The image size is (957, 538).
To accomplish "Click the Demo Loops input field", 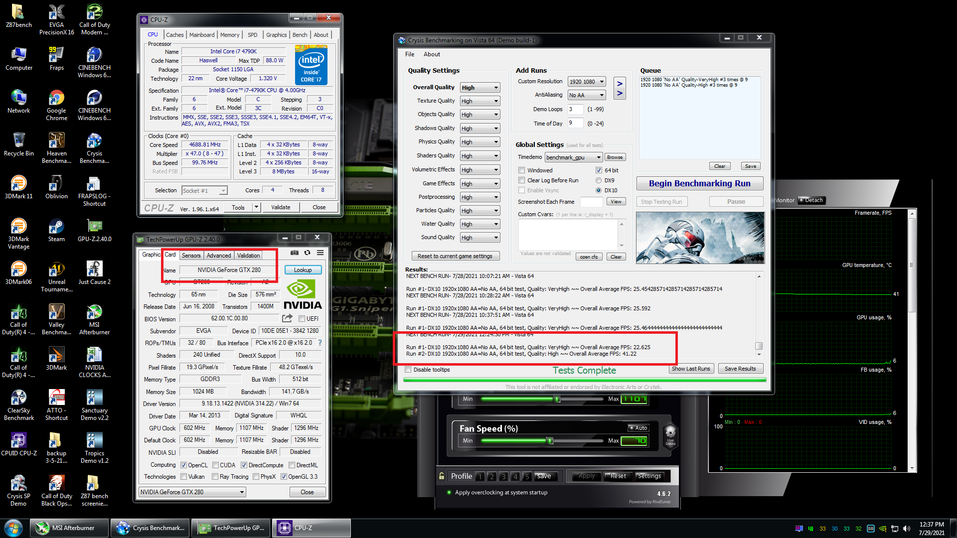I will tap(576, 109).
